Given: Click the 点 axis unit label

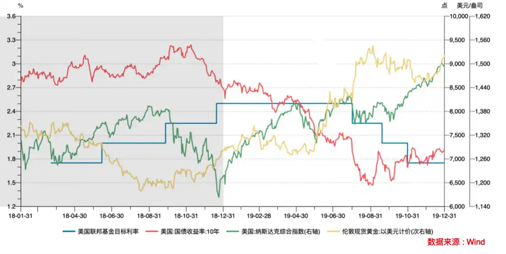Looking at the screenshot, I should [445, 5].
